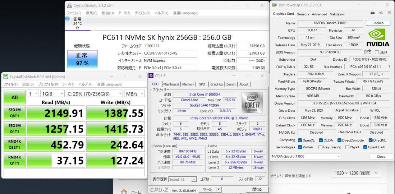The image size is (395, 194).
Task: Open the 1920 × 1200 resolution dropdown
Action: 357,173
